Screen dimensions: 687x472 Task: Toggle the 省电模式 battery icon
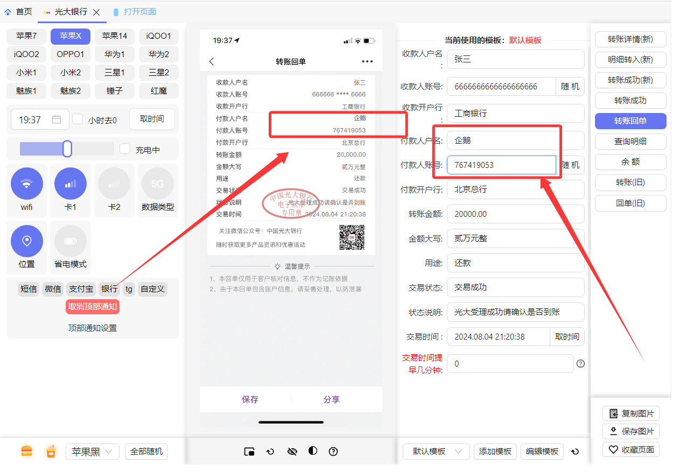(x=71, y=241)
